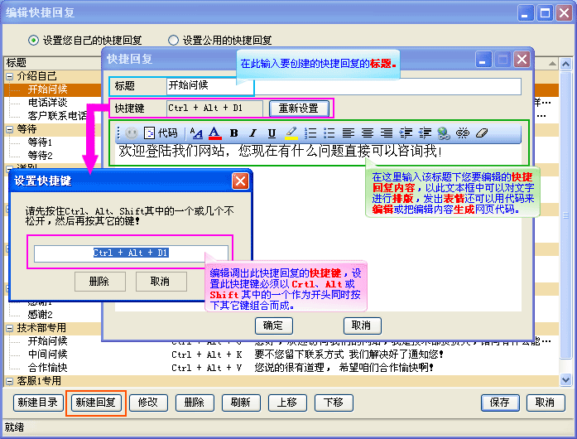The width and height of the screenshot is (577, 439).
Task: Center-align the reply text
Action: click(368, 133)
